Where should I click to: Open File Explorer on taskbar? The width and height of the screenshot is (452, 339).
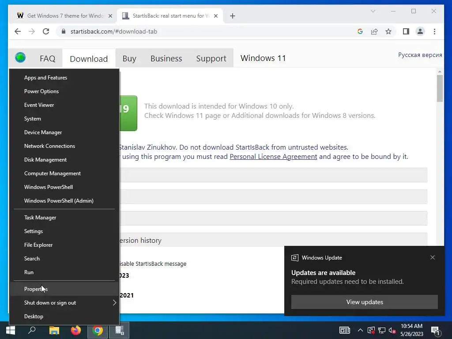click(54, 330)
